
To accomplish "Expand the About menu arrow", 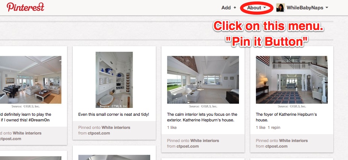I will [x=264, y=7].
